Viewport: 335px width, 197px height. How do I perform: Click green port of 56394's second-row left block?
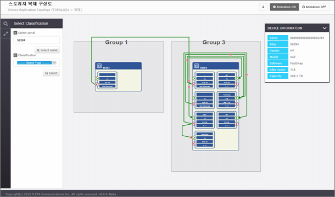coord(194,98)
